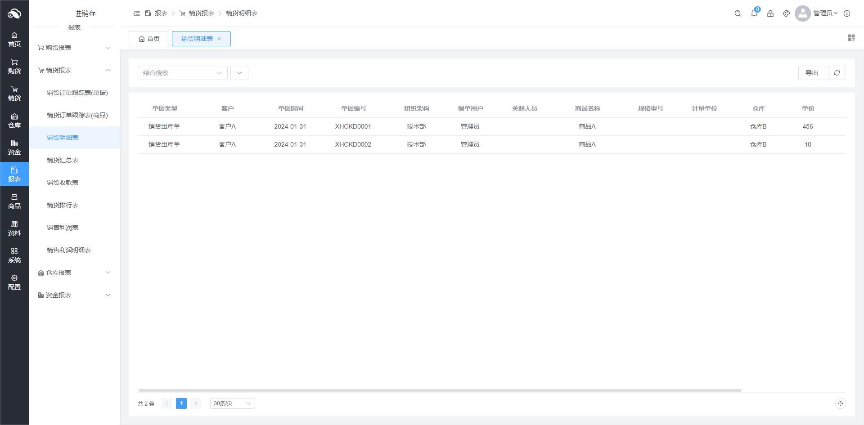The image size is (864, 425).
Task: Click the 综合搜索 search input field
Action: [178, 73]
